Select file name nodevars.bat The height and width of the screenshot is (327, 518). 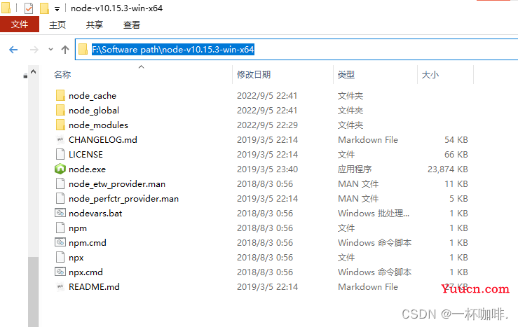click(95, 214)
